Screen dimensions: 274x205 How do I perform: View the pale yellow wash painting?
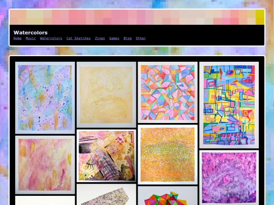click(x=106, y=95)
